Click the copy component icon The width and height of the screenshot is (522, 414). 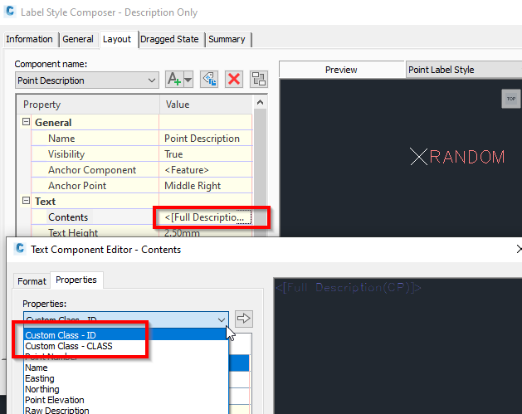click(x=209, y=80)
